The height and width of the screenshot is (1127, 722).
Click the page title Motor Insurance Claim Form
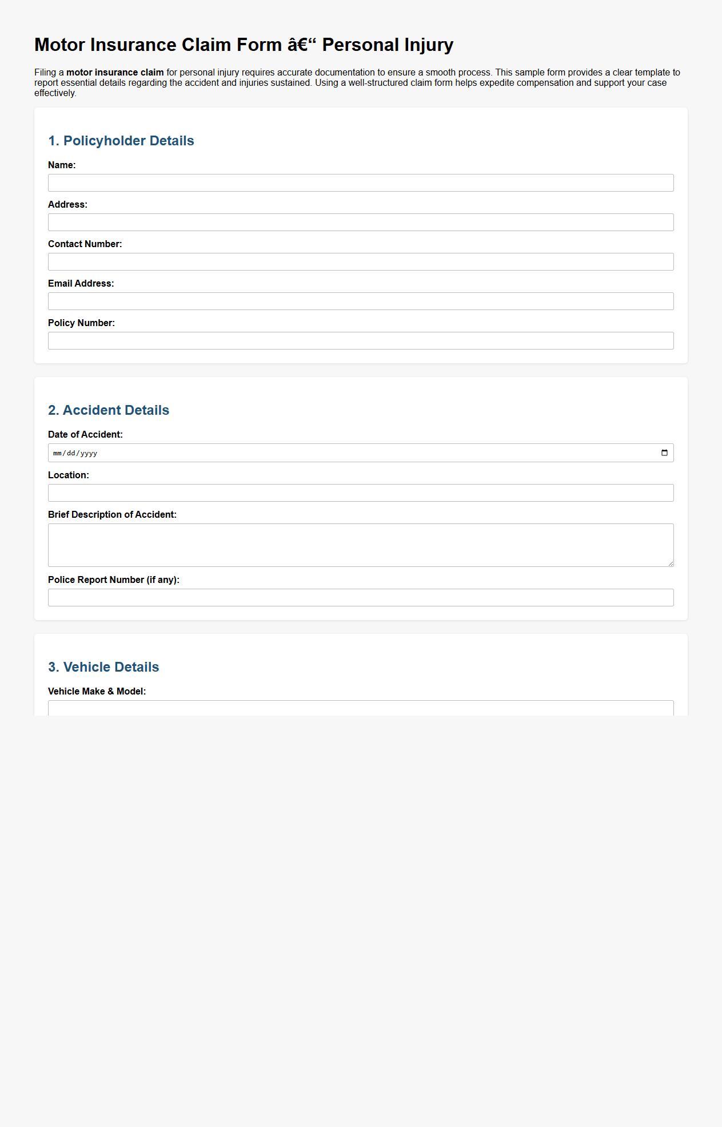click(x=243, y=43)
